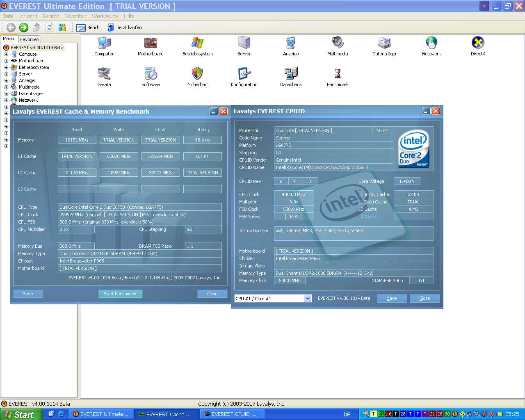Open the Werkzeuge menu
The image size is (525, 420).
105,16
